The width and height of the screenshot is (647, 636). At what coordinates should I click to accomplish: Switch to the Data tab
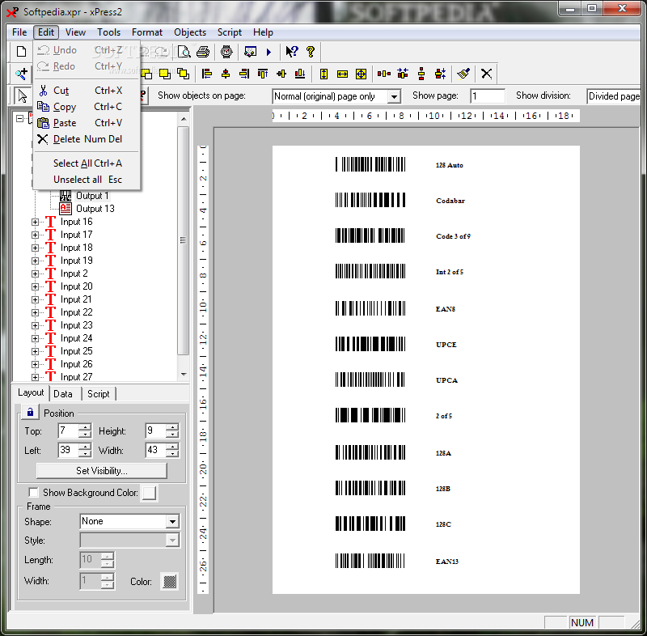point(63,394)
